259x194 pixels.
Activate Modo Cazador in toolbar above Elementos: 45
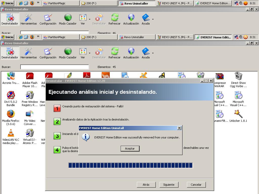point(68,53)
